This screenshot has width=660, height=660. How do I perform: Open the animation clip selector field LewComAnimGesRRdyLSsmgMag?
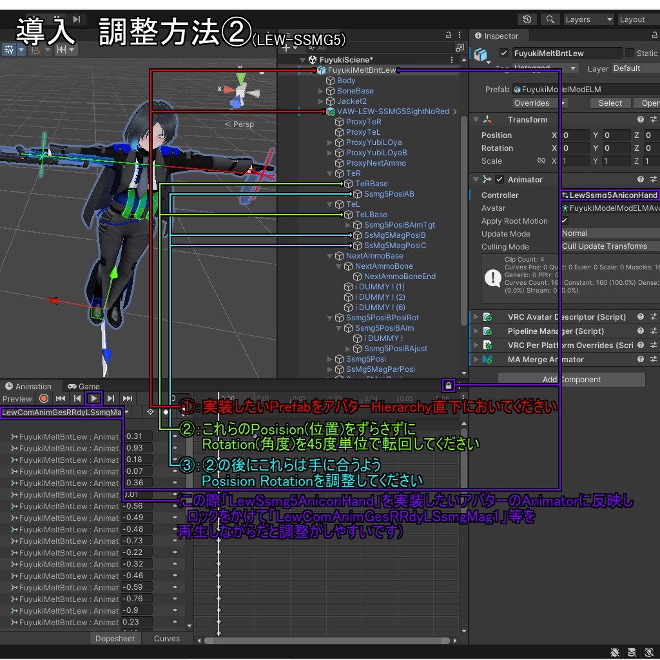61,412
